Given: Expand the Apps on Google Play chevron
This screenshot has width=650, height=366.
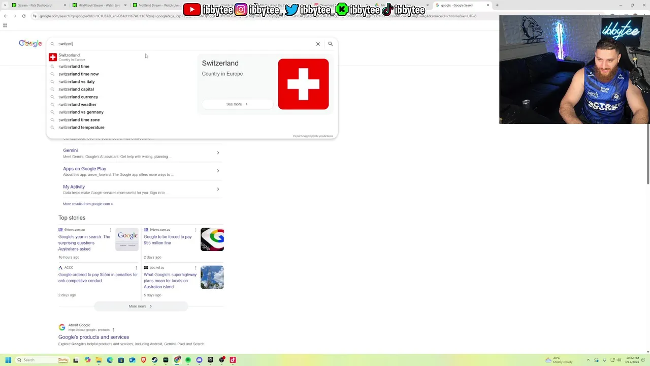Looking at the screenshot, I should [x=218, y=171].
